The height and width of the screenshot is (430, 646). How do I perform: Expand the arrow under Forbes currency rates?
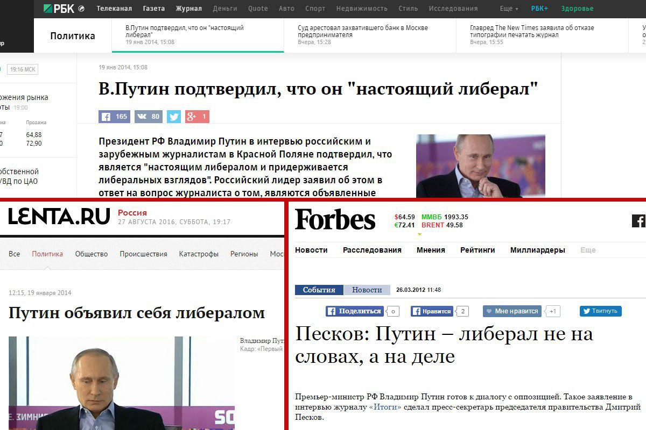(419, 234)
